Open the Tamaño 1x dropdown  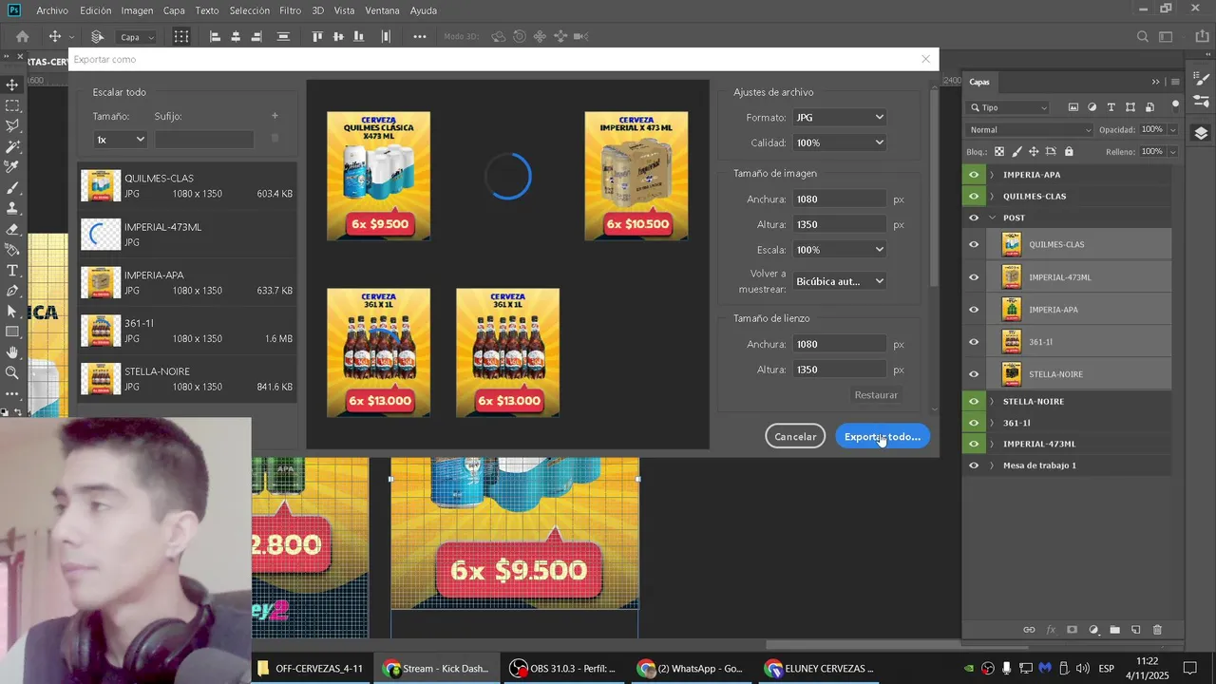click(x=120, y=140)
